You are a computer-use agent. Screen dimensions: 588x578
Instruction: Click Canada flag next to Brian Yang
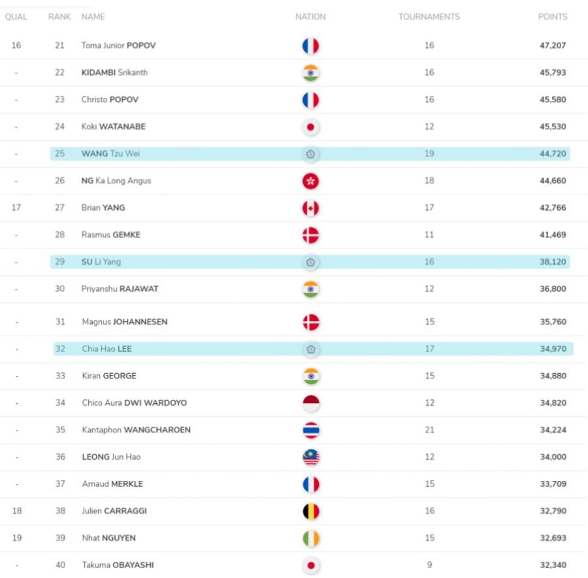click(x=310, y=208)
